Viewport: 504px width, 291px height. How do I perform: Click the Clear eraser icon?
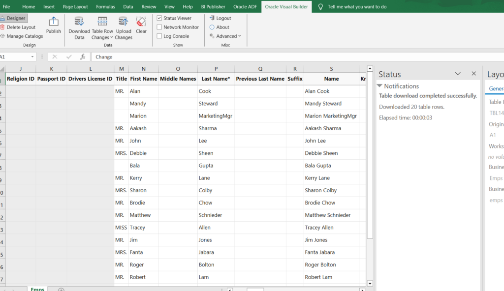141,22
